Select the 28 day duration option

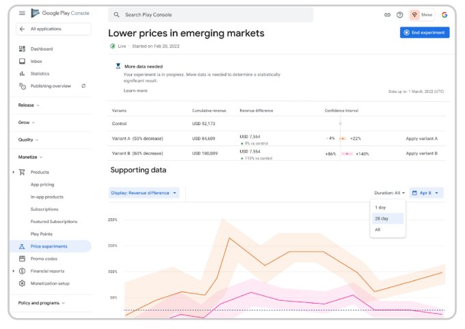(381, 218)
